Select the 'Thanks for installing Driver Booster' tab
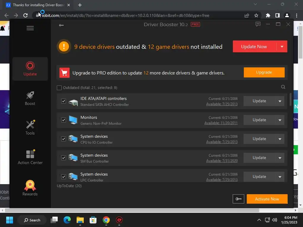 pos(38,5)
